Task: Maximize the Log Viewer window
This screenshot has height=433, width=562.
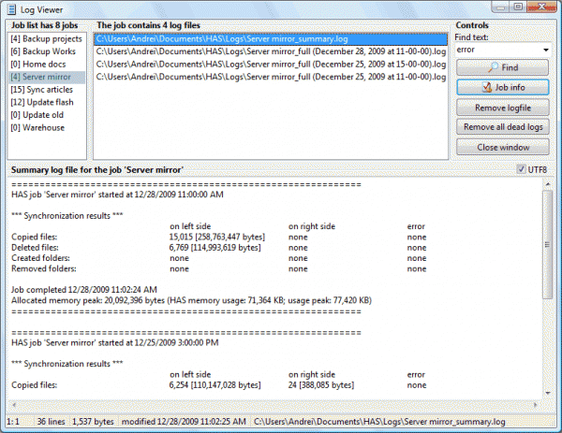Action: point(518,7)
